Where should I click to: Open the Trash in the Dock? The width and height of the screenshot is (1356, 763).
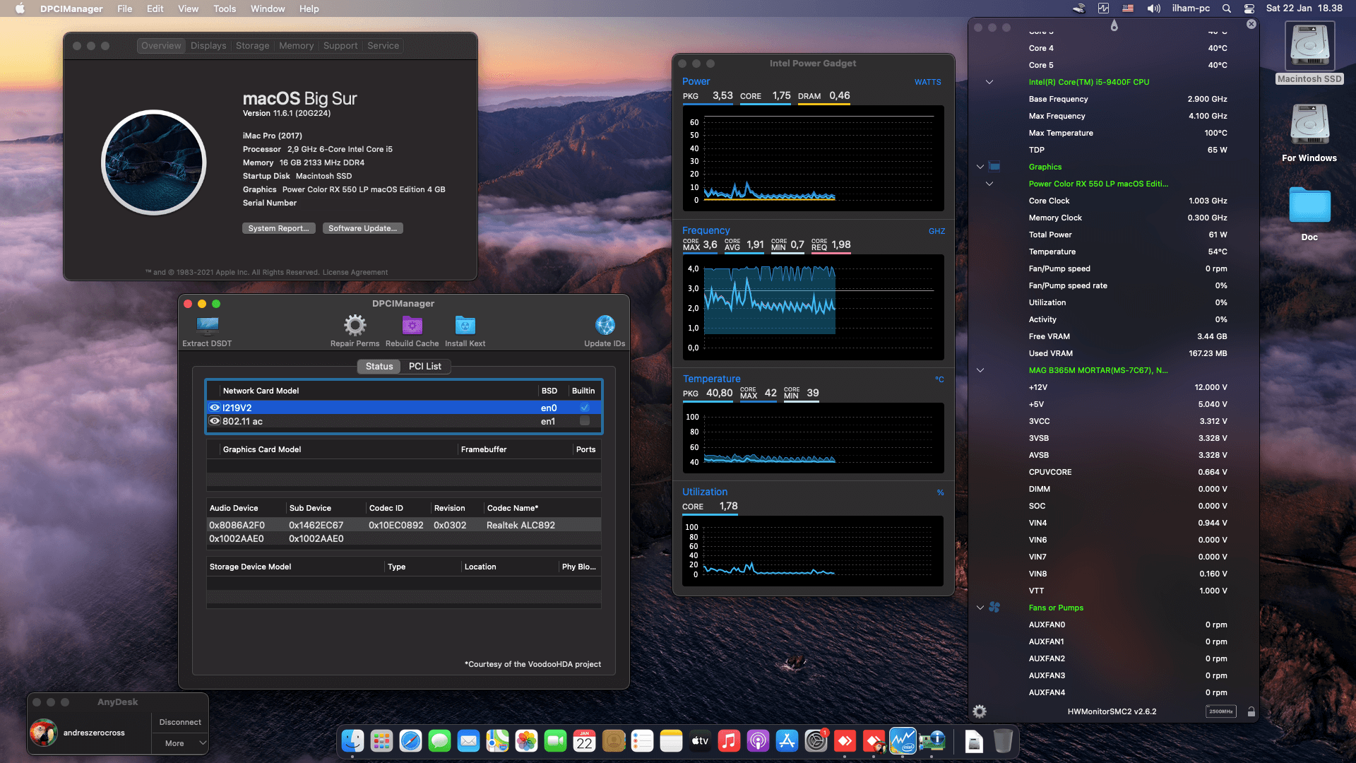[1003, 740]
